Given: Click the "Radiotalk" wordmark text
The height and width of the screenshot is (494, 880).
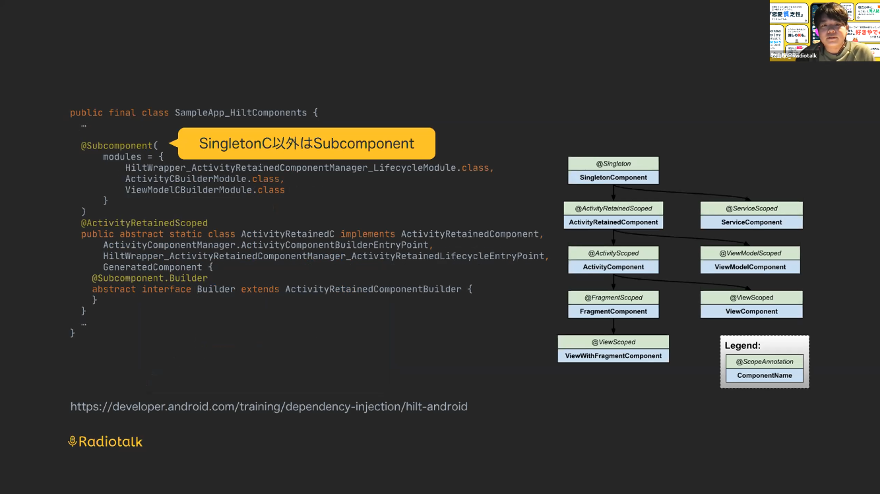Looking at the screenshot, I should 111,442.
